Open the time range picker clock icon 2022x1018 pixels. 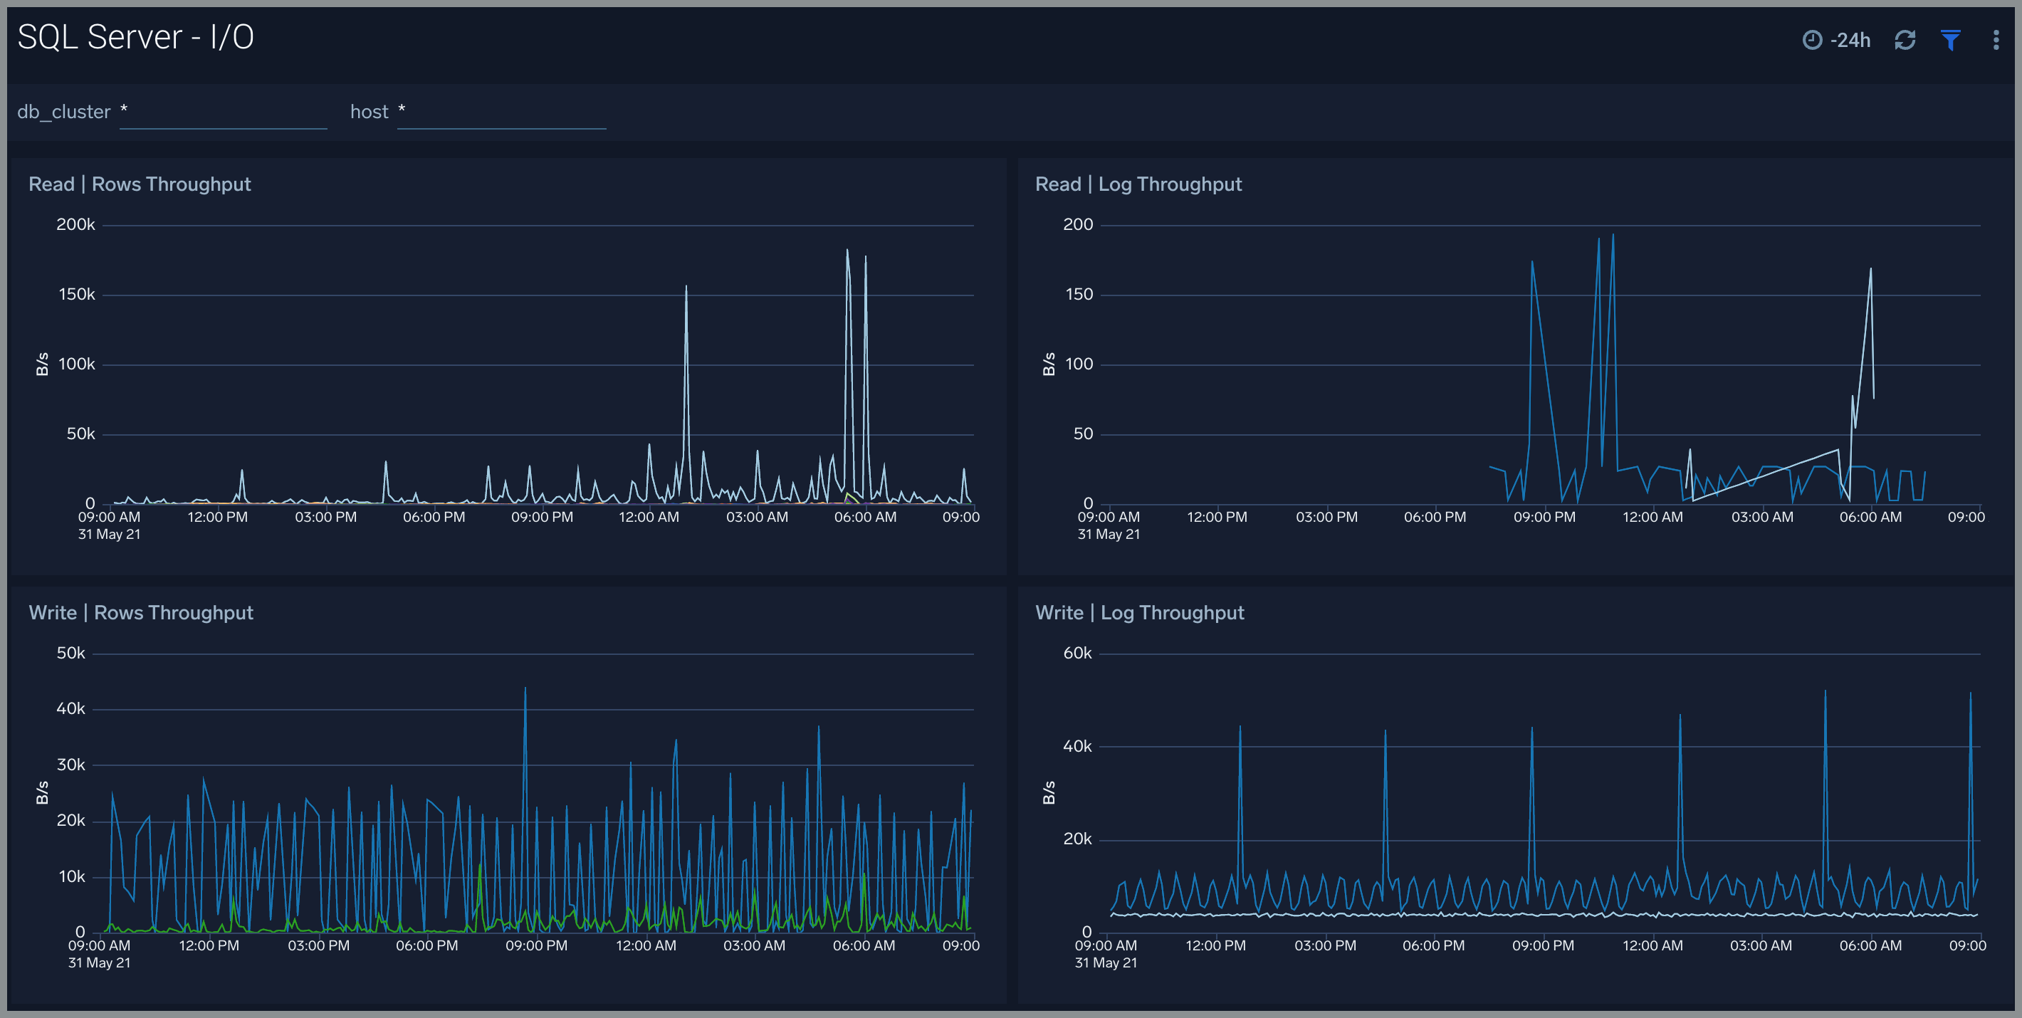tap(1813, 39)
